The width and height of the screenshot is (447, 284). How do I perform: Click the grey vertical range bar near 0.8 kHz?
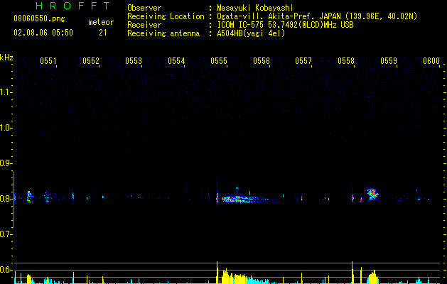pos(14,200)
